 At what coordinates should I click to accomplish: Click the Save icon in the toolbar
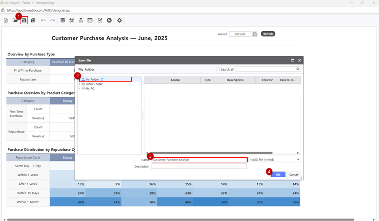(x=24, y=20)
